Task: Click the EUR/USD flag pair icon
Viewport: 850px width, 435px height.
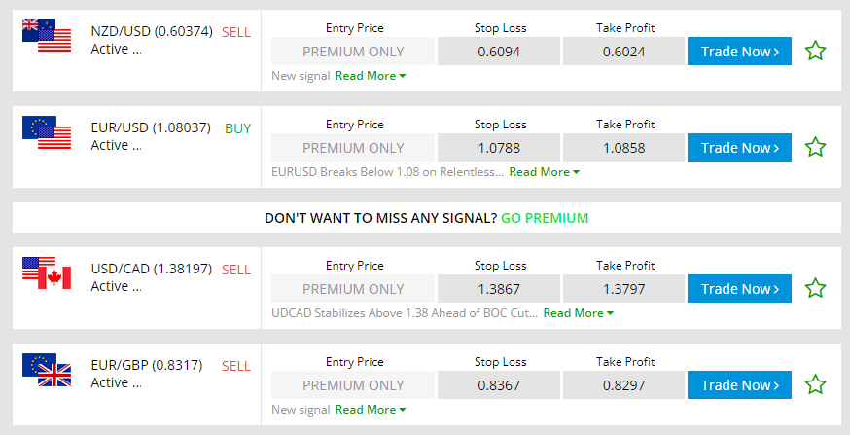Action: click(47, 133)
